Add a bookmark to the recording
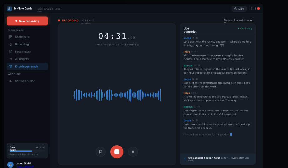 pos(101,152)
